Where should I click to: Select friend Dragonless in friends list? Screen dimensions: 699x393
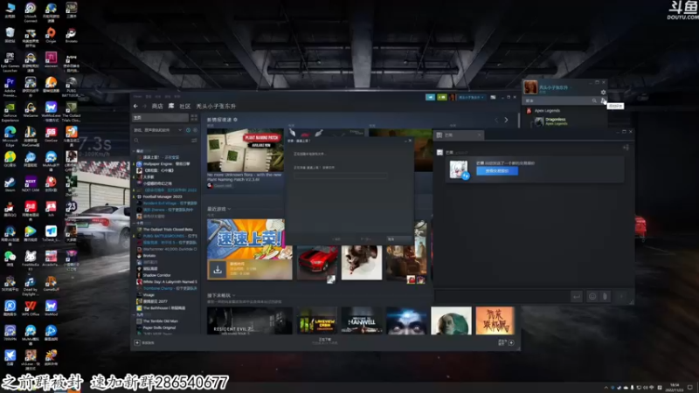point(555,121)
